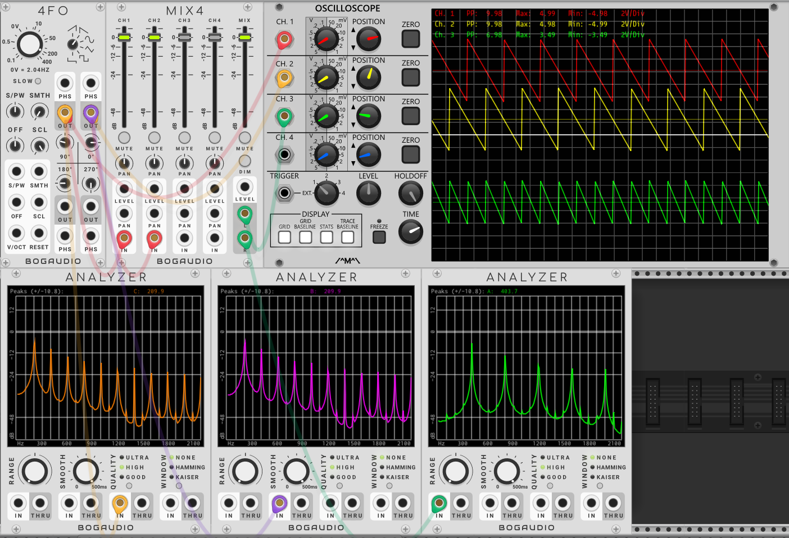
Task: Click MIX4 channel 2 PAN CV port
Action: (x=155, y=213)
